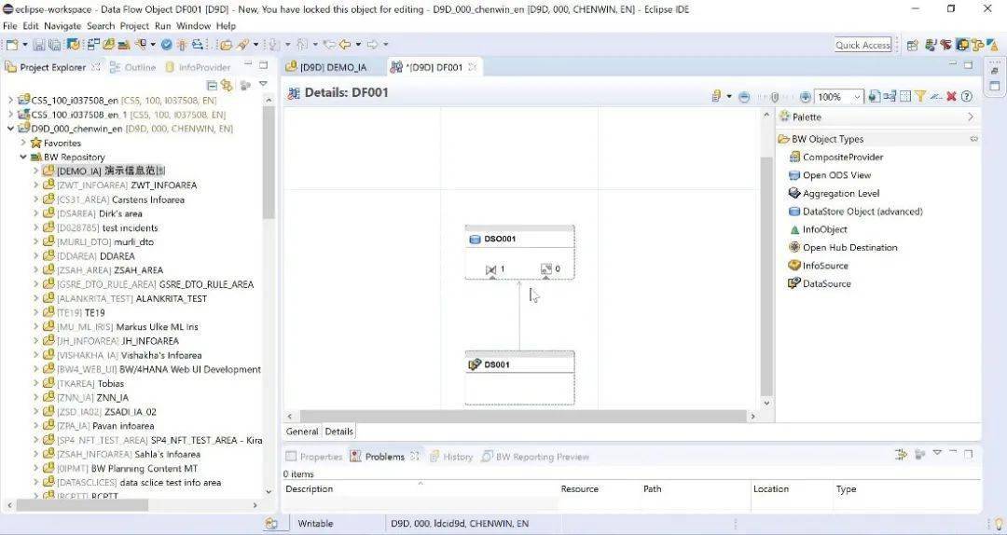1007x535 pixels.
Task: Open the History view tab
Action: [451, 457]
